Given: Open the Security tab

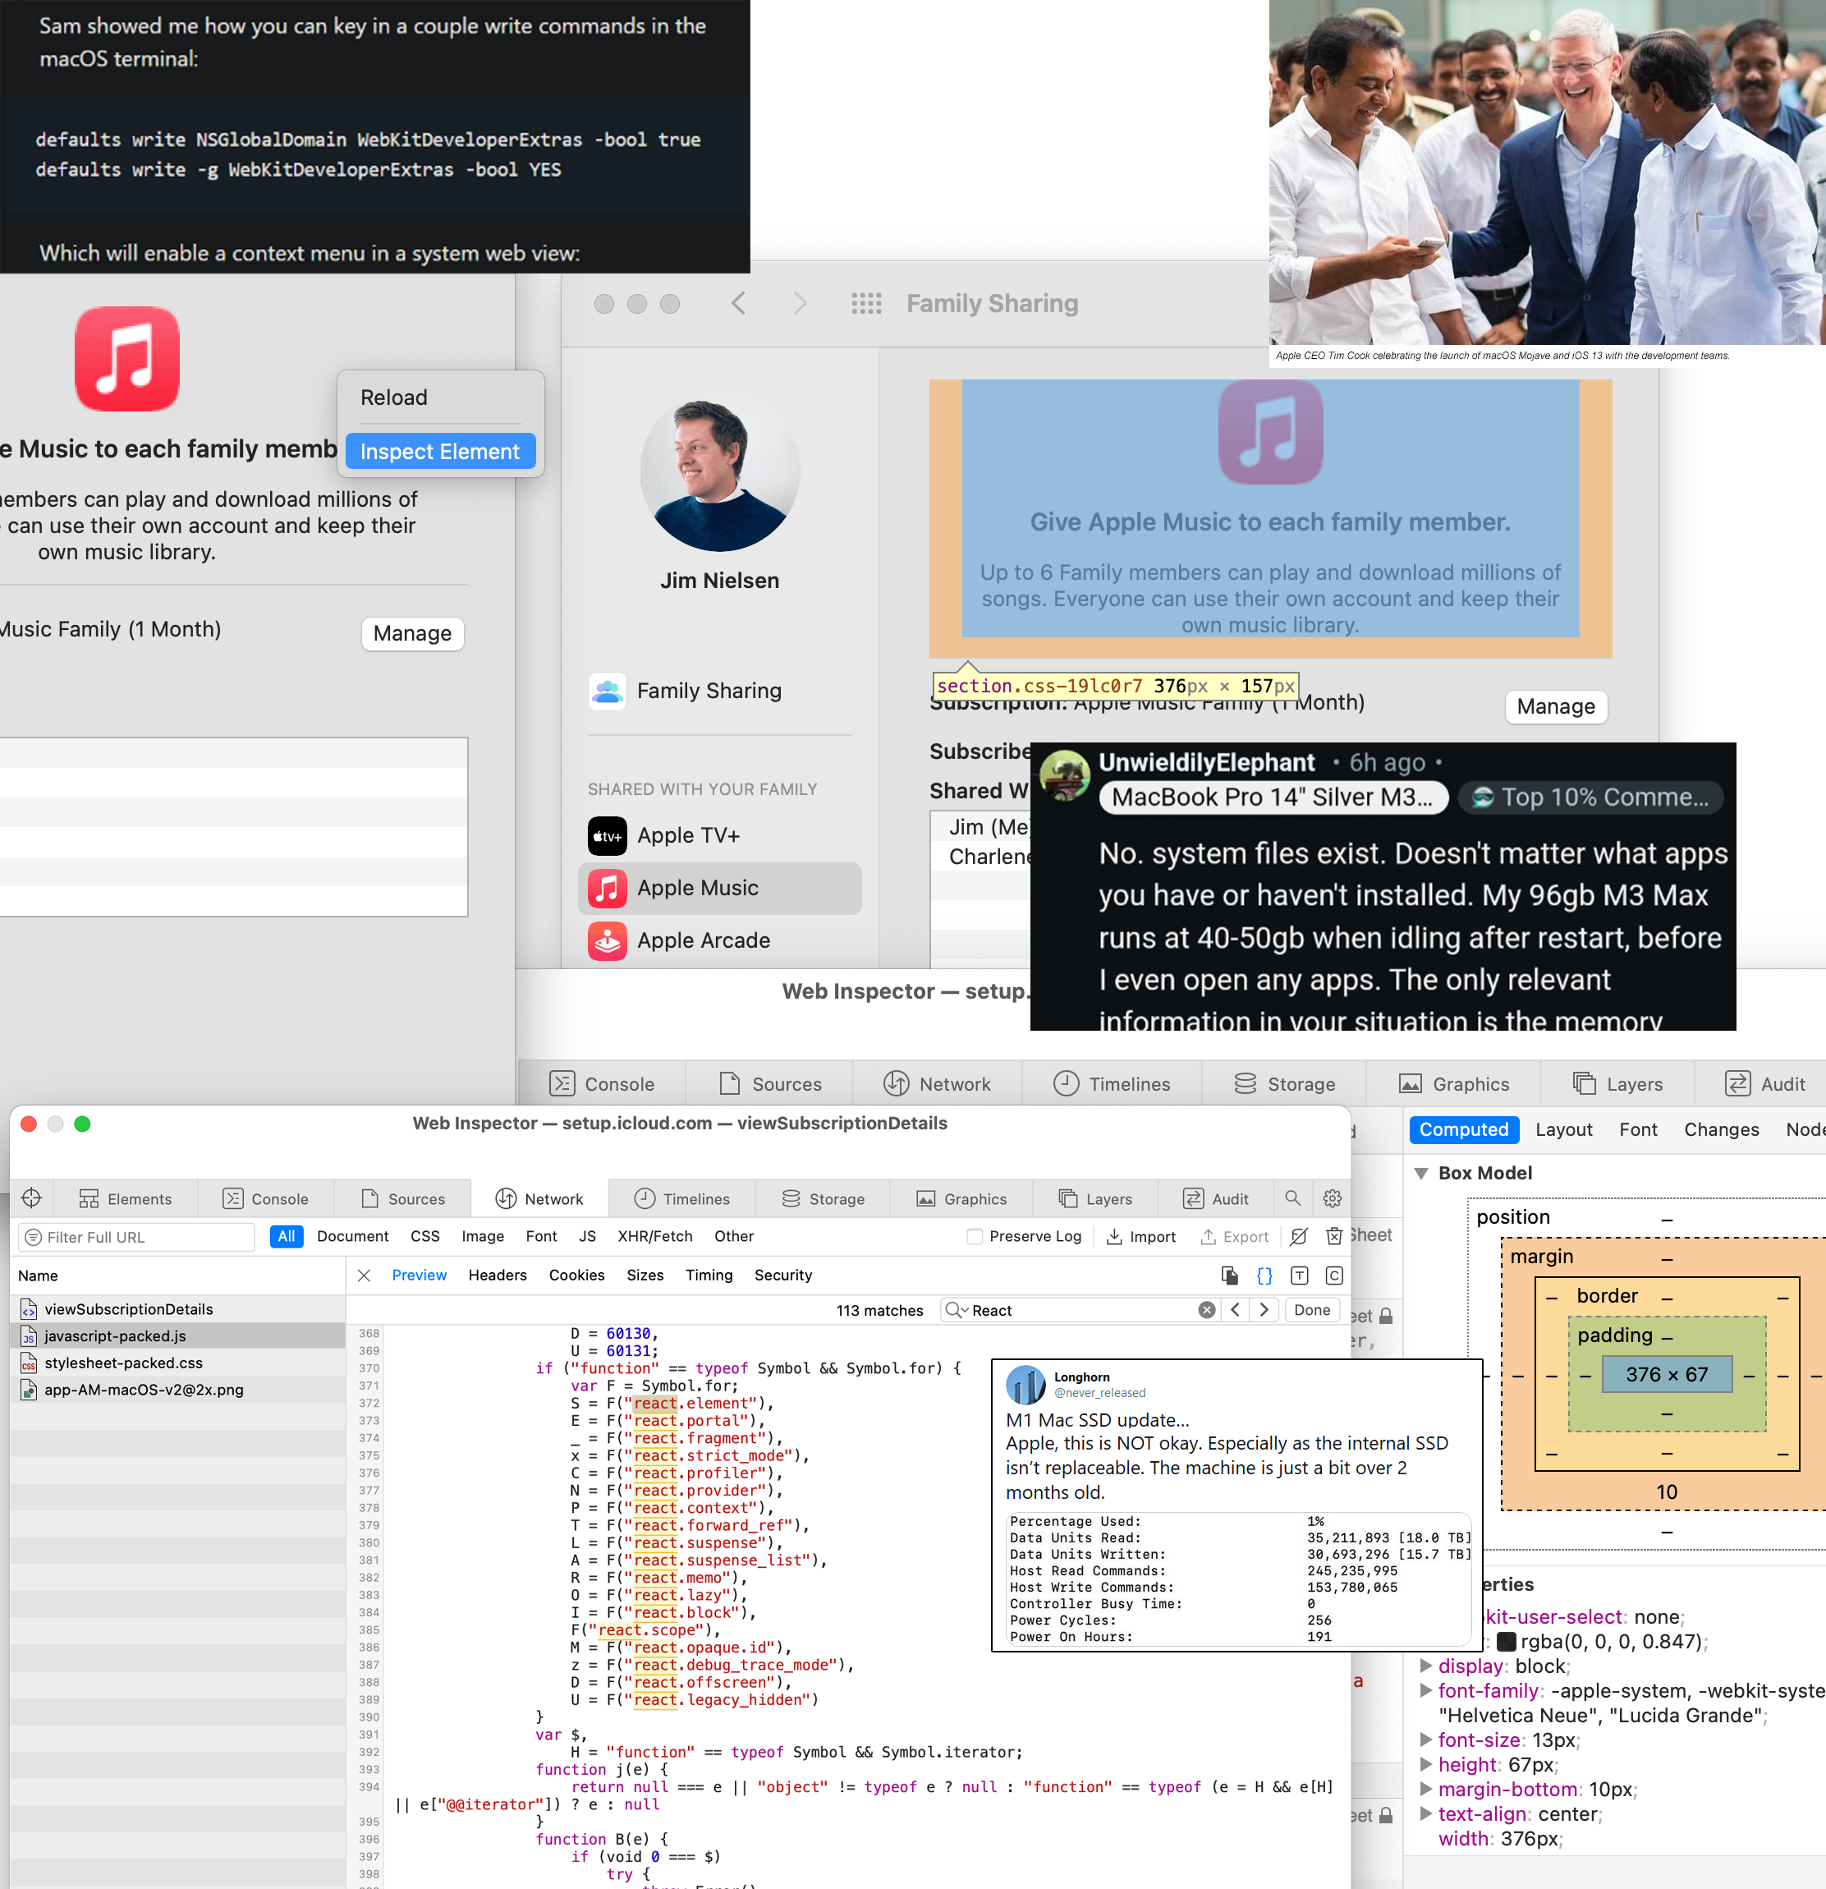Looking at the screenshot, I should [x=782, y=1275].
